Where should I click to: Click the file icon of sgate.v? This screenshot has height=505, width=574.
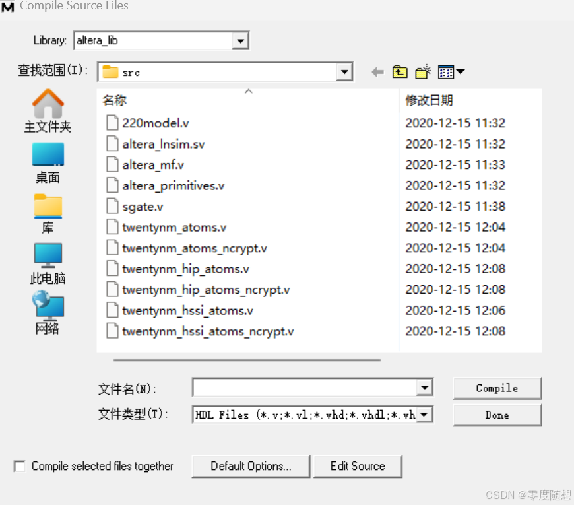112,206
